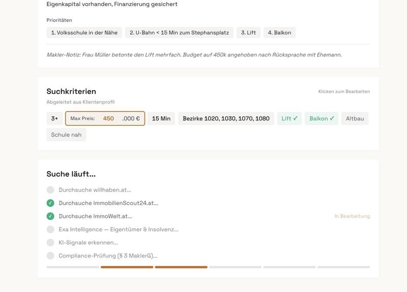Image resolution: width=407 pixels, height=292 pixels.
Task: Click the last progress bar segment
Action: point(344,267)
